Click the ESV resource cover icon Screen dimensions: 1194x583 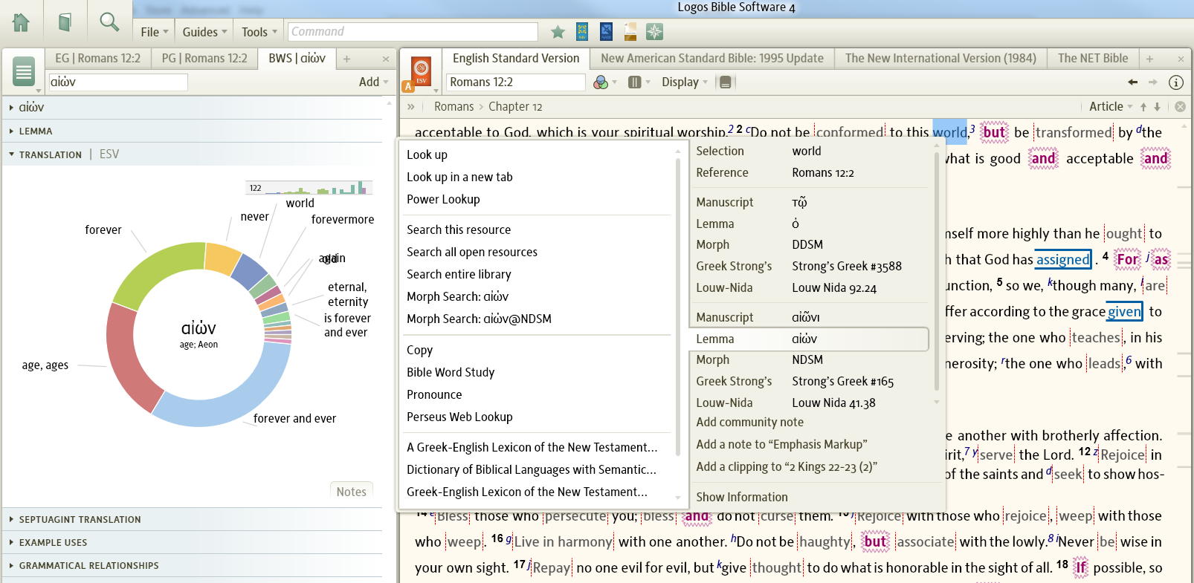tap(421, 71)
